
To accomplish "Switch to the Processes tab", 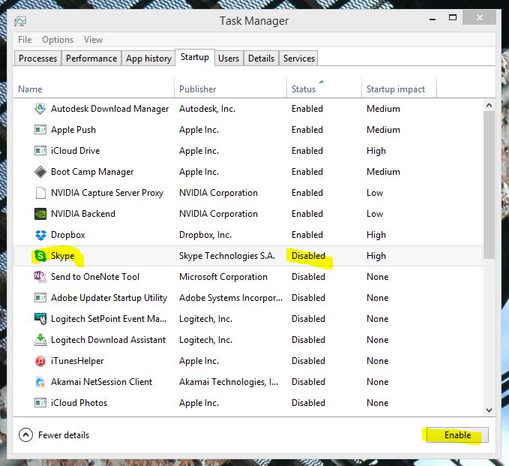I will click(37, 59).
